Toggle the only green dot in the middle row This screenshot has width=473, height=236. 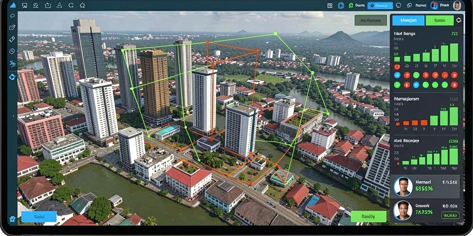(416, 75)
